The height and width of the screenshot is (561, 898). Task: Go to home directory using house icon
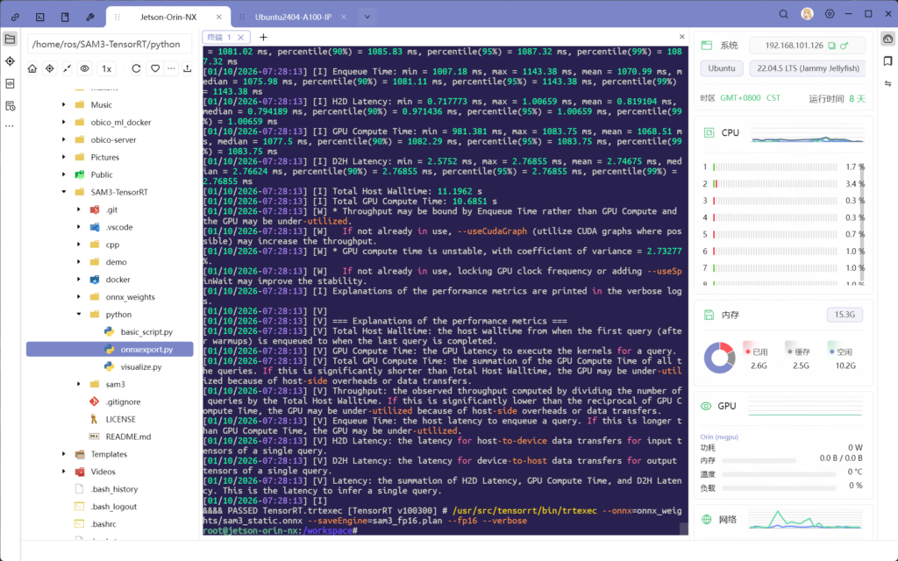[x=32, y=68]
